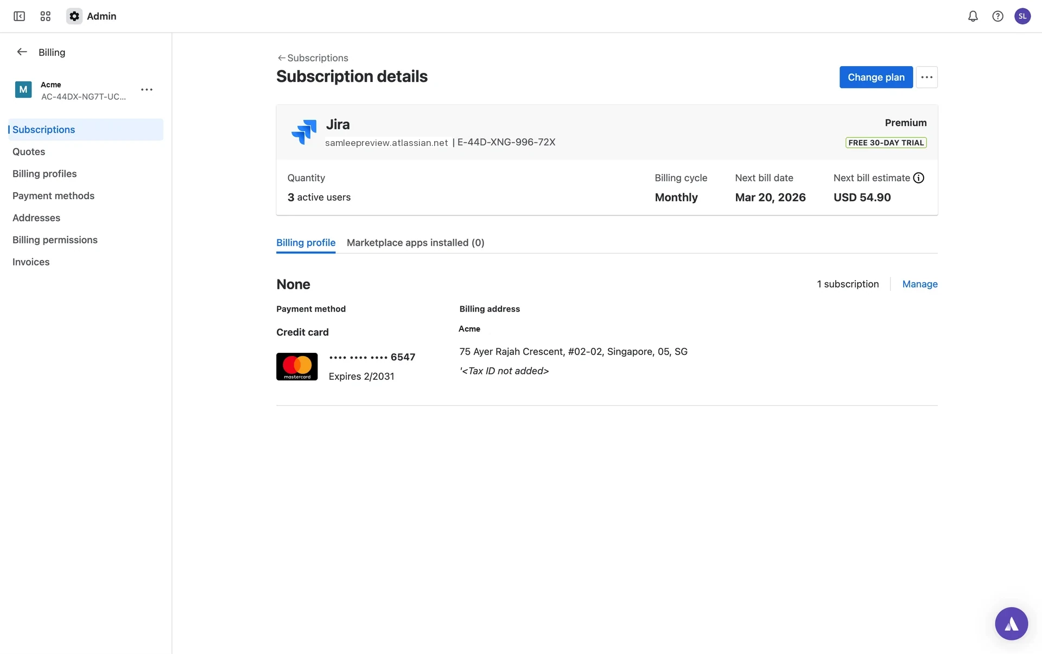Open the Atlassian assistant floating button
The image size is (1042, 654).
pyautogui.click(x=1011, y=624)
